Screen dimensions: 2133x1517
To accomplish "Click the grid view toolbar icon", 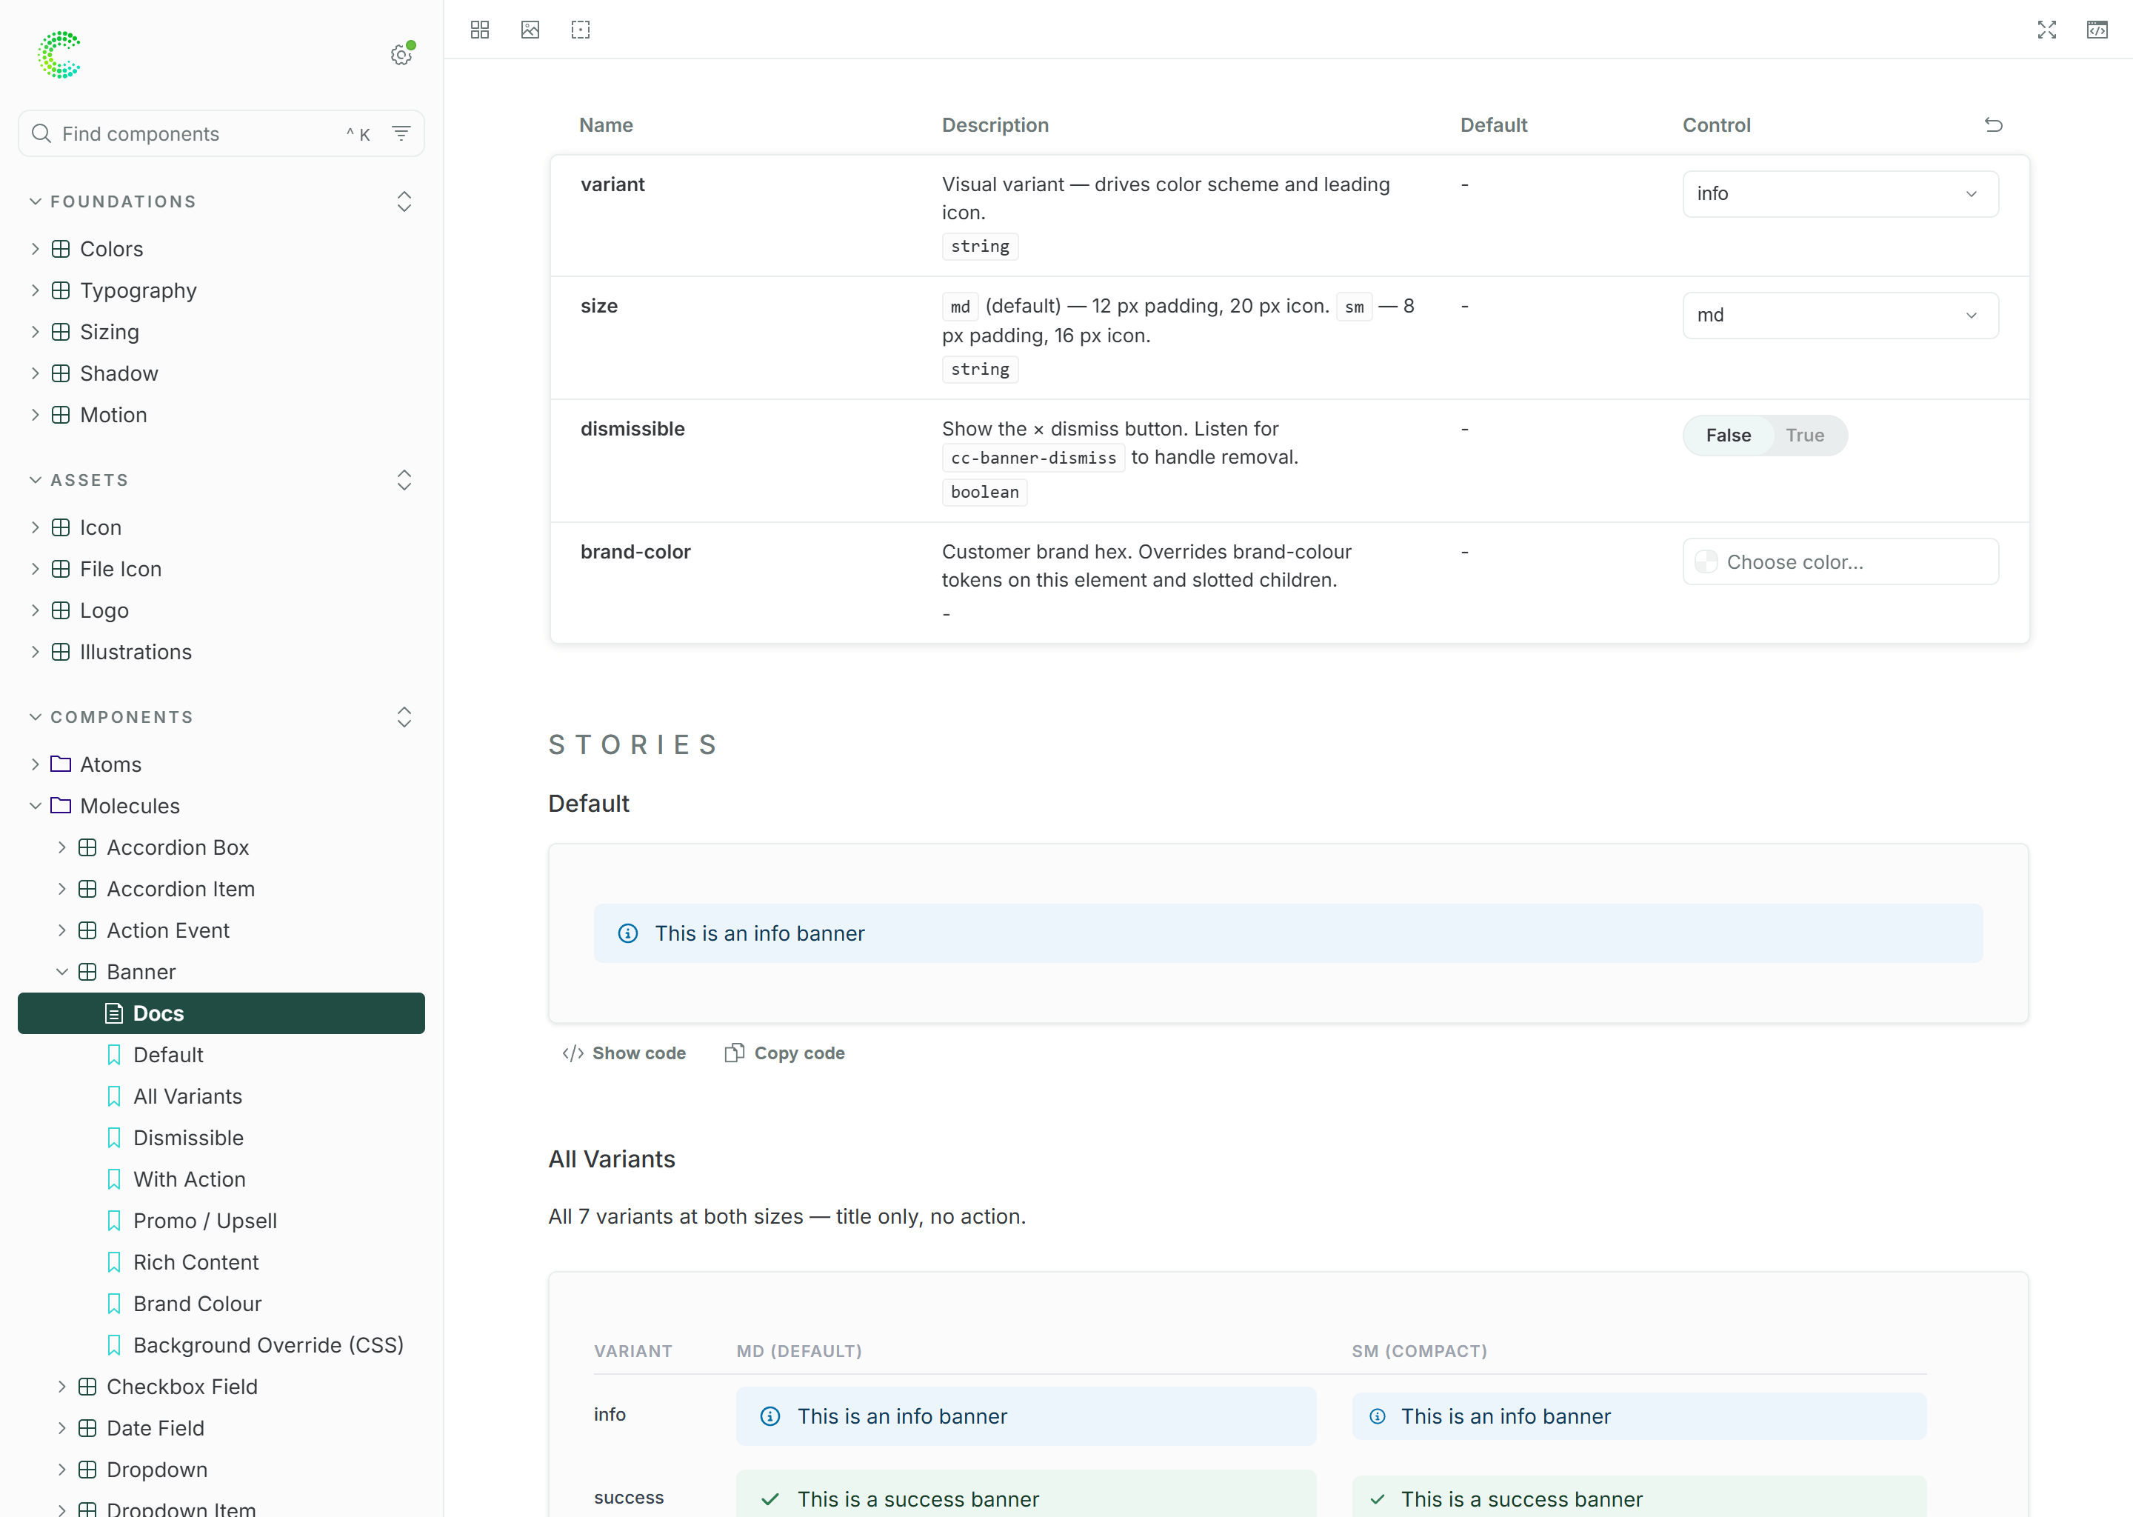I will [x=480, y=30].
